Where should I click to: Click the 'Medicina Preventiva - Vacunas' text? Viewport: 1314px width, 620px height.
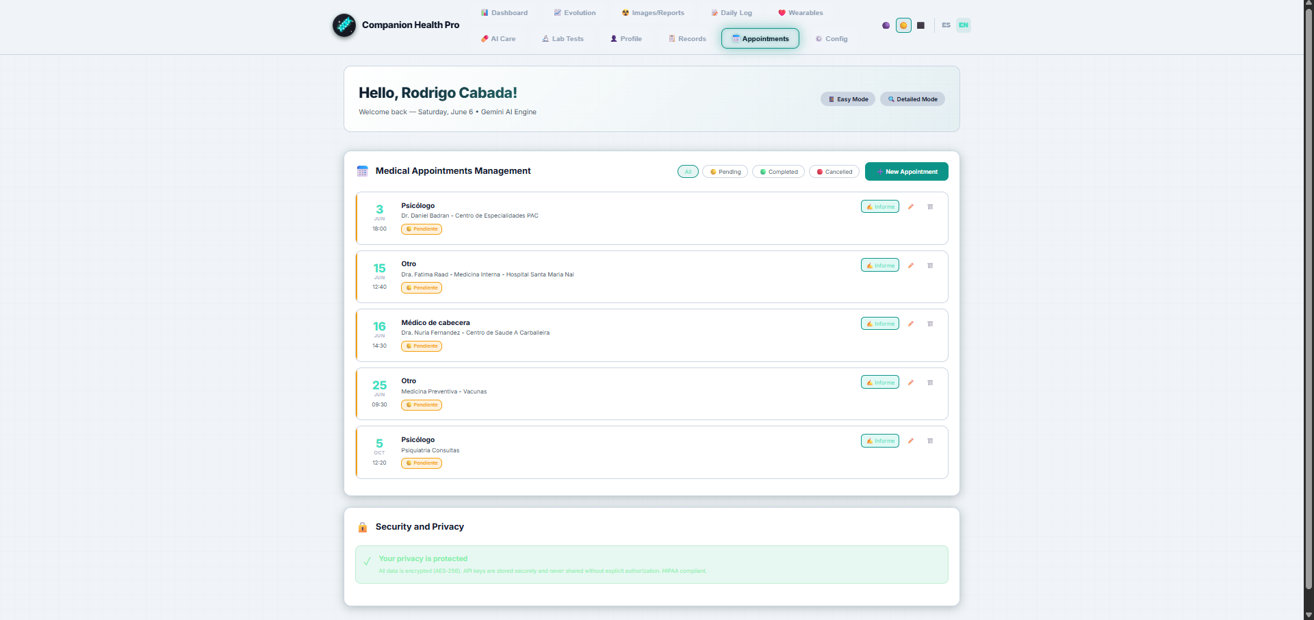[444, 391]
